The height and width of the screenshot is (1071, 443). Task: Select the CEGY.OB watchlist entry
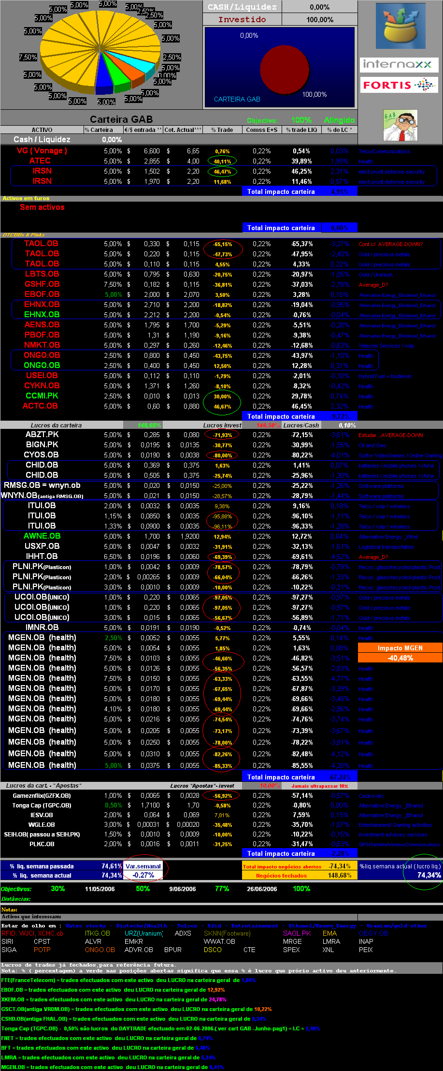click(x=373, y=933)
